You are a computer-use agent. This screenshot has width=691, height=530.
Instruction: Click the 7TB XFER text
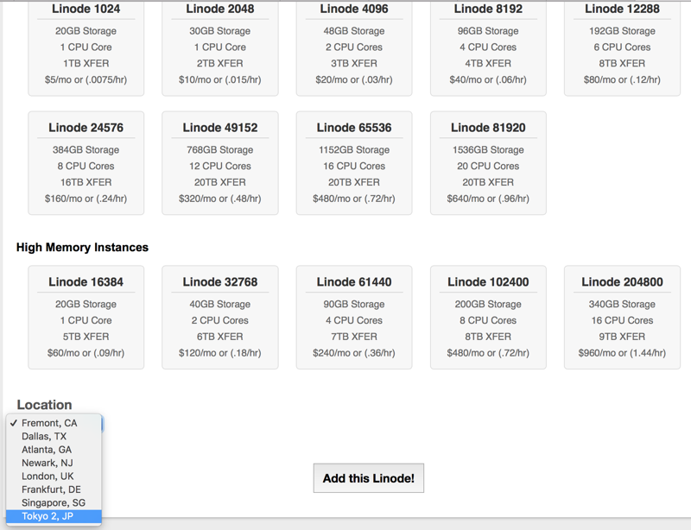click(x=354, y=337)
